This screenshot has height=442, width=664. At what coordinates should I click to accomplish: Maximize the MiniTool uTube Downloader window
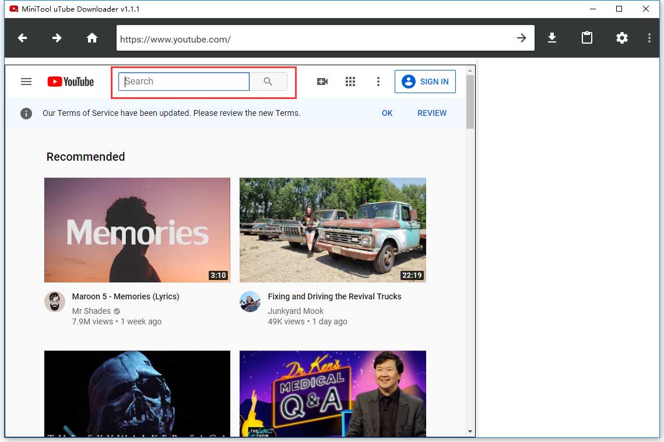click(x=619, y=9)
